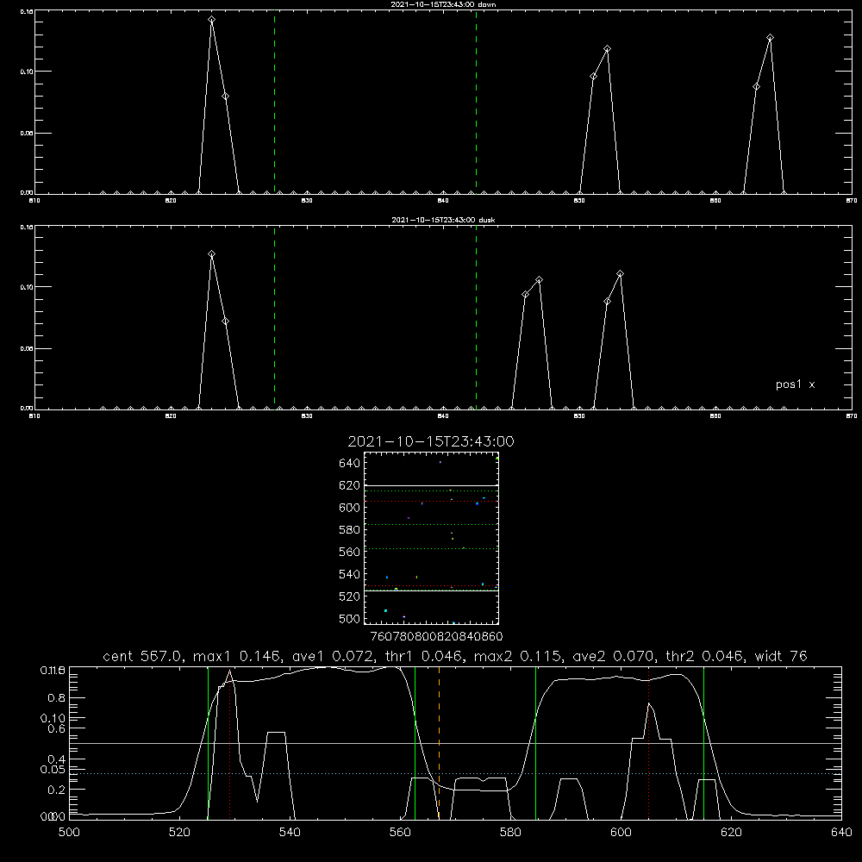Click scatter plot y-axis label 560
Viewport: 862px width, 862px height.
[x=350, y=552]
